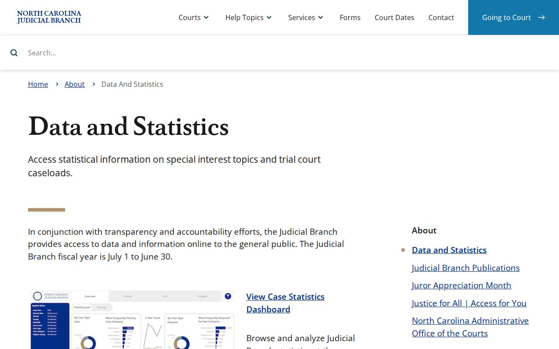Click the About sidebar heading

[424, 230]
